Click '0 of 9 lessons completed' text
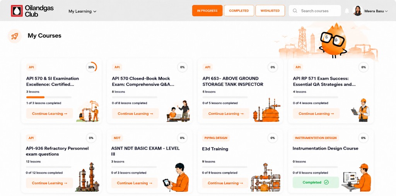Image resolution: width=396 pixels, height=196 pixels. click(220, 173)
